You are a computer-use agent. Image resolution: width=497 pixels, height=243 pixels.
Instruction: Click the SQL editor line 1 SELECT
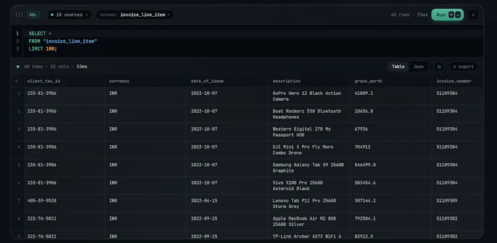(x=37, y=34)
